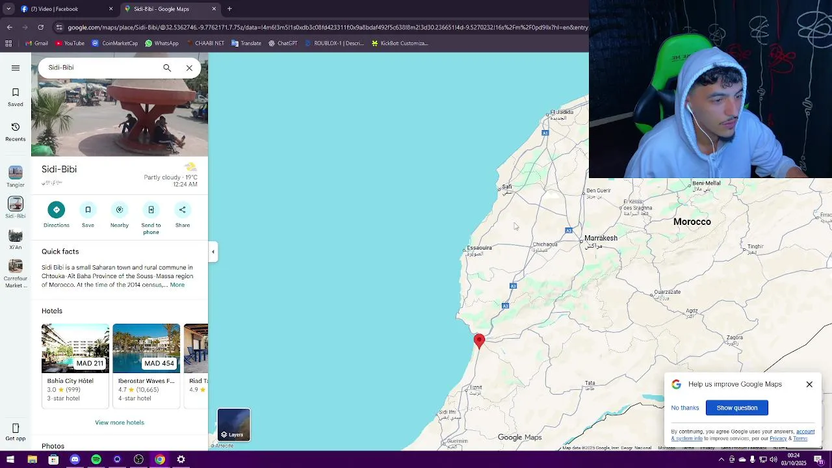
Task: Open the taskbar volume control
Action: (x=773, y=460)
